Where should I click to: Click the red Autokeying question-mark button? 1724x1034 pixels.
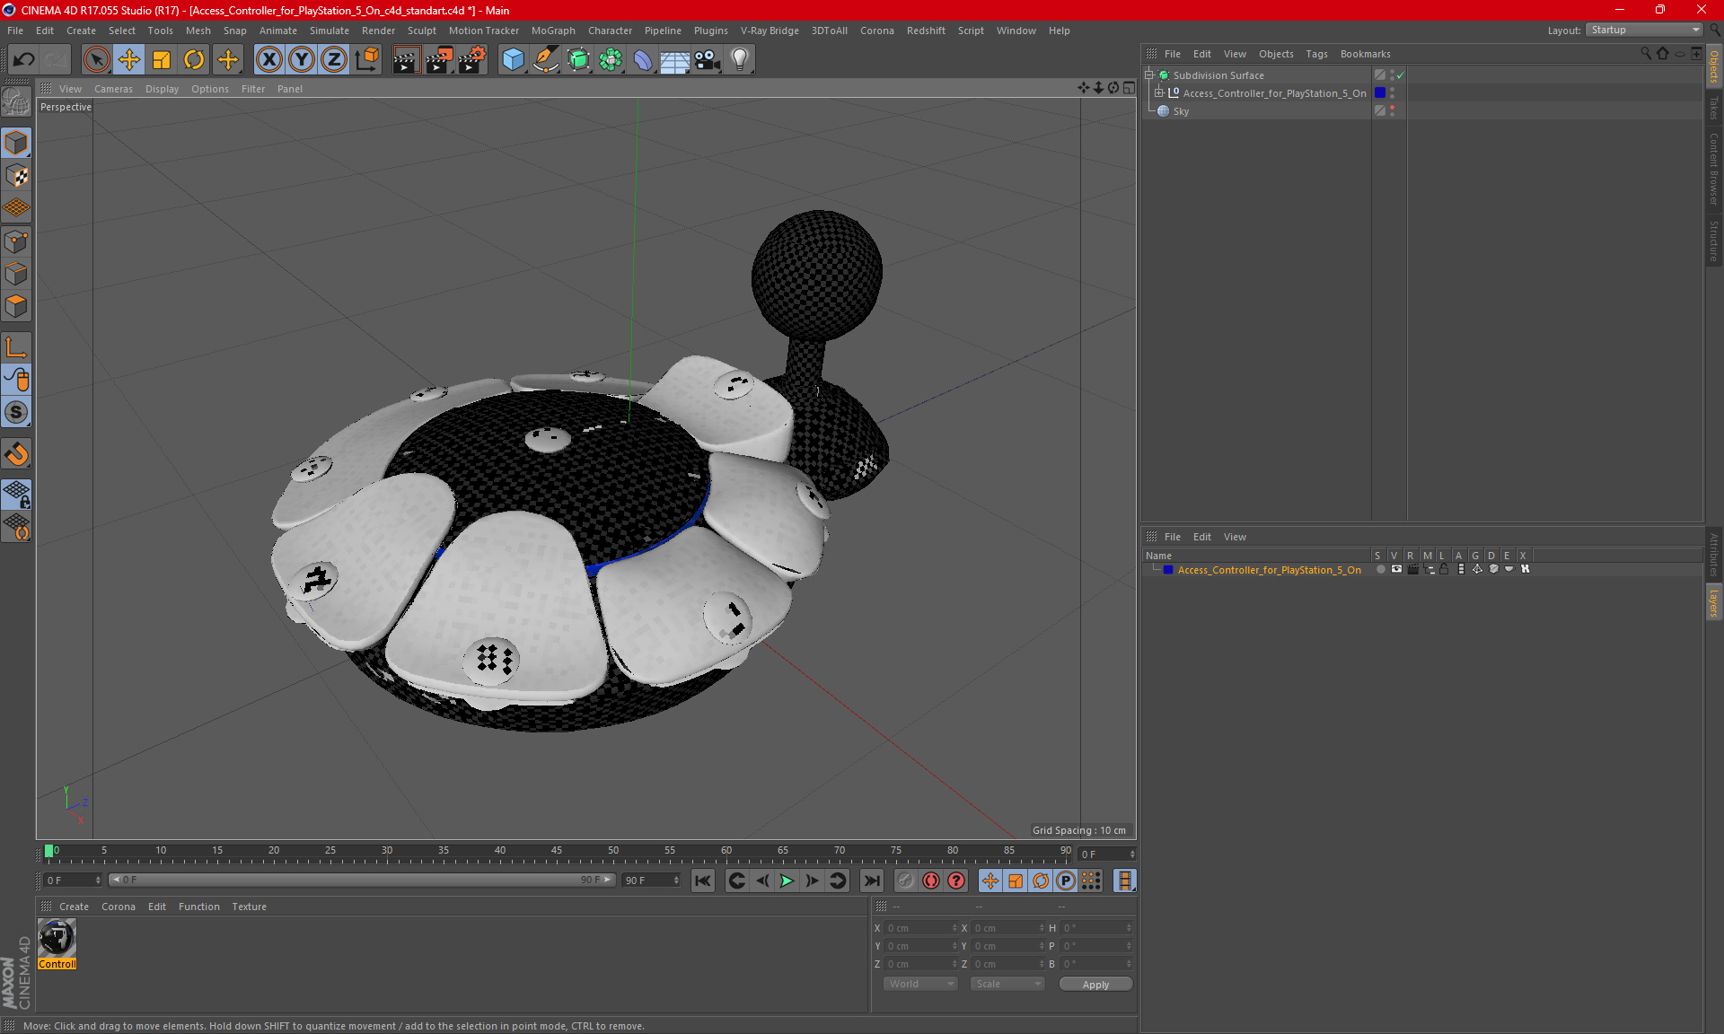coord(956,881)
